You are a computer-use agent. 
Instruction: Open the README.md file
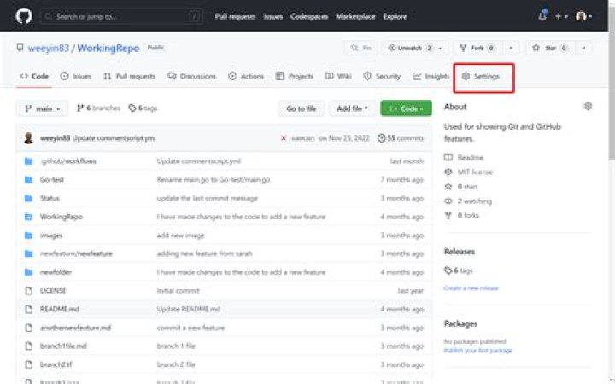click(x=60, y=309)
